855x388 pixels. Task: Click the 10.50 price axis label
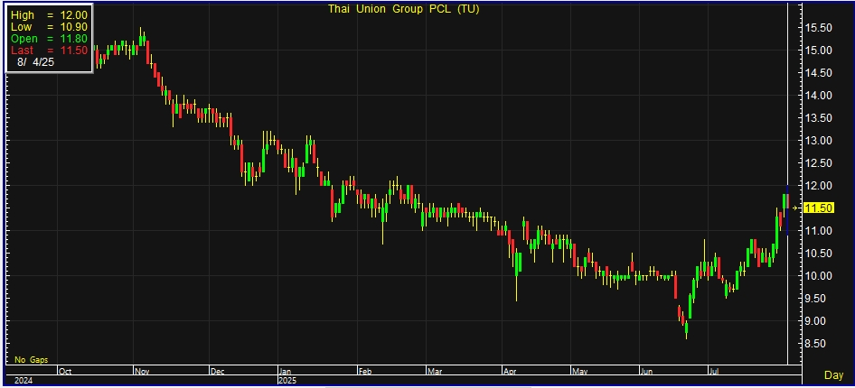818,254
